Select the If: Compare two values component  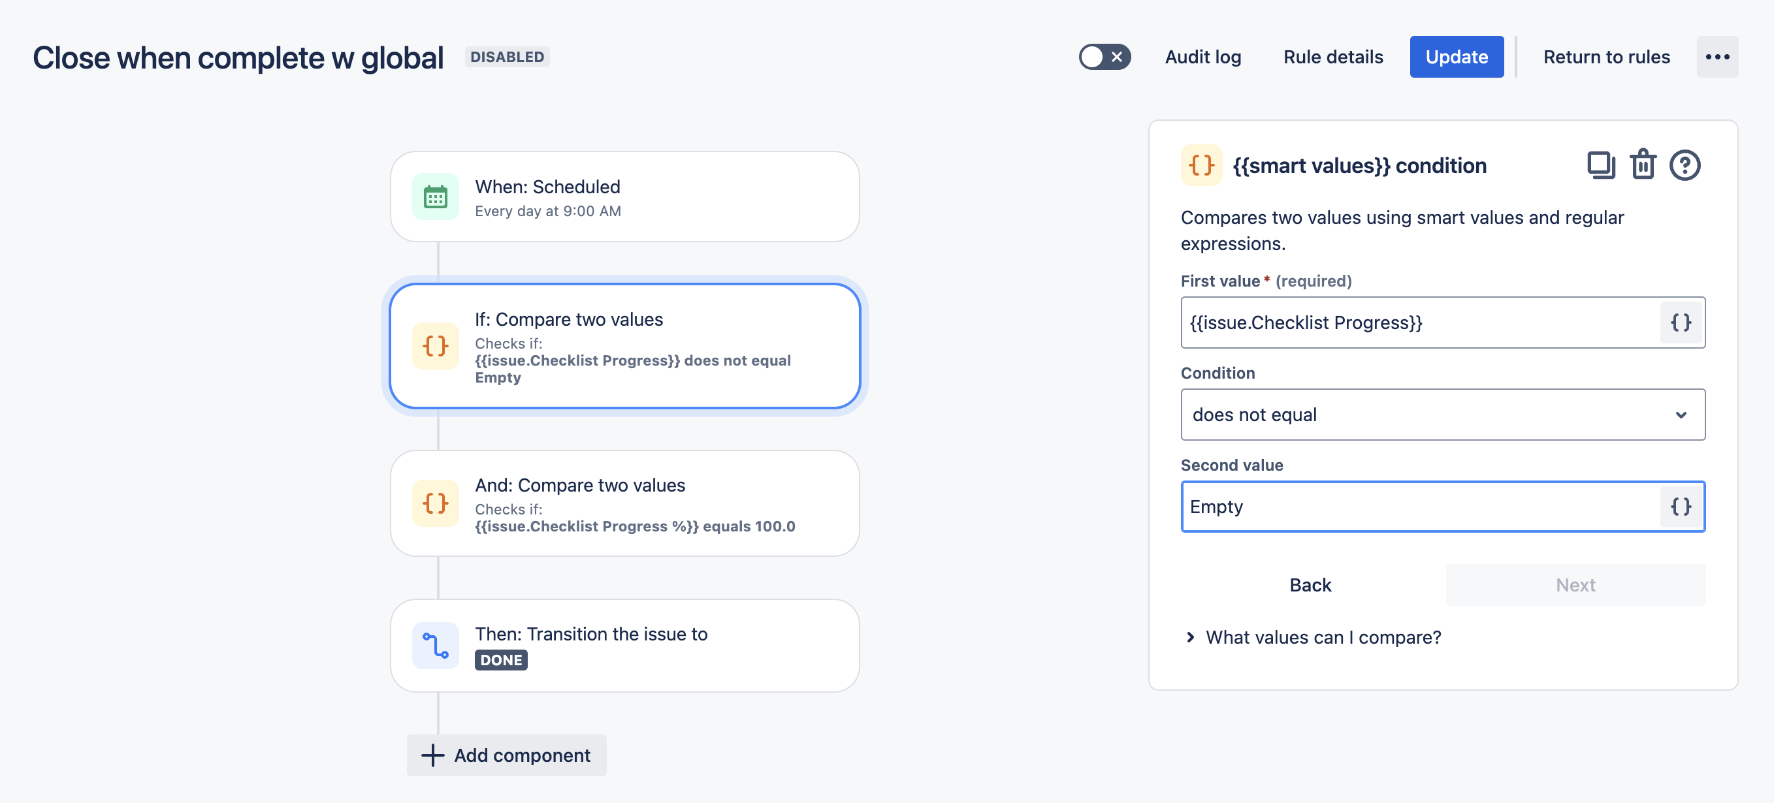[624, 346]
